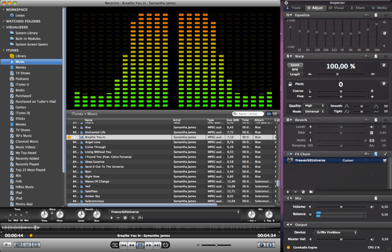Add effect with plus button under FreeverbXUniverse dropdown
This screenshot has height=252, width=392.
(x=112, y=218)
